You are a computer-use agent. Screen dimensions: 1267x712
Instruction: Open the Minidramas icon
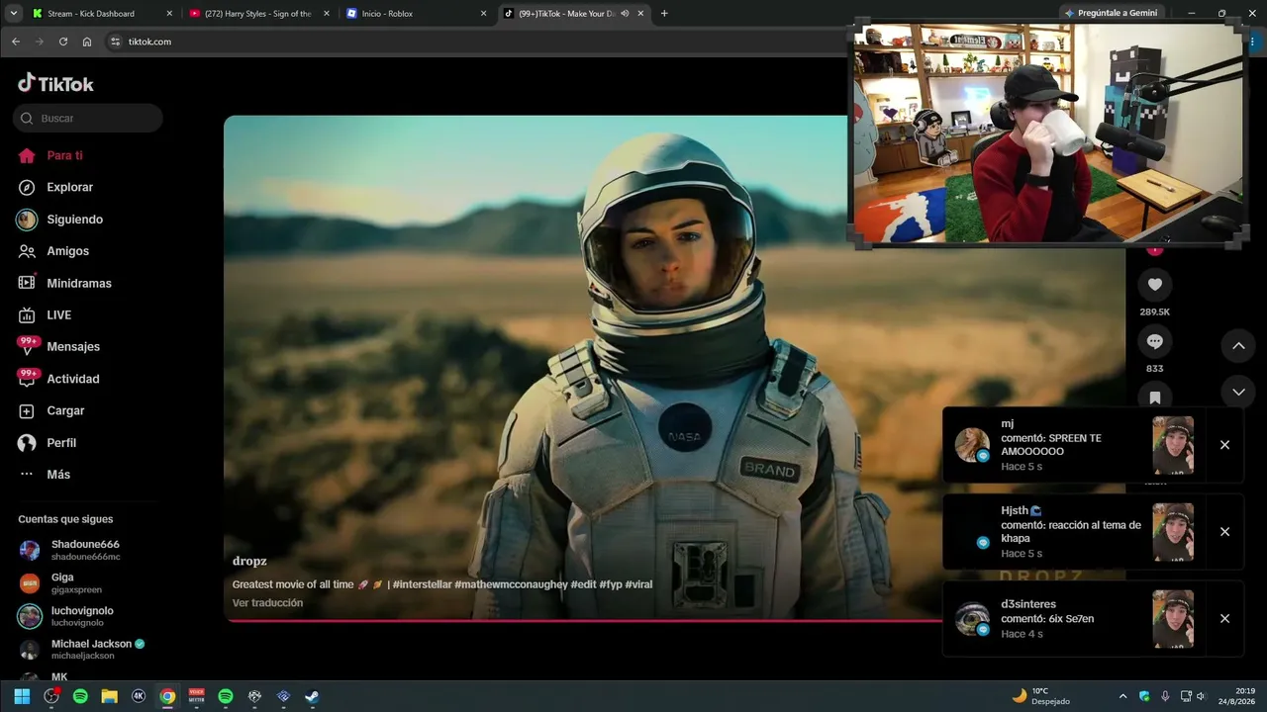point(27,283)
